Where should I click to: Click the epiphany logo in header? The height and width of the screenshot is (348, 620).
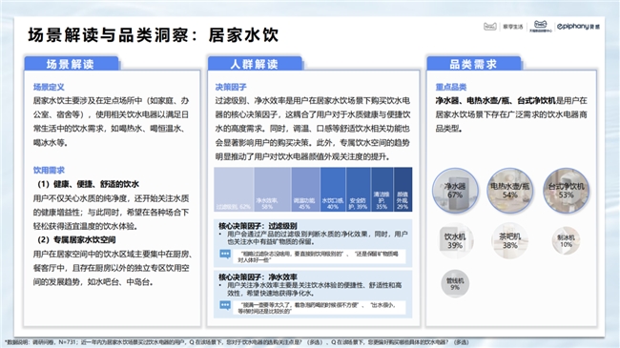pos(578,27)
